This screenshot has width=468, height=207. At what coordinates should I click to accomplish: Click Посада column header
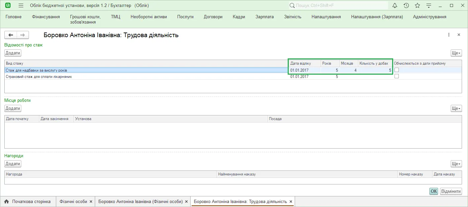(365, 119)
